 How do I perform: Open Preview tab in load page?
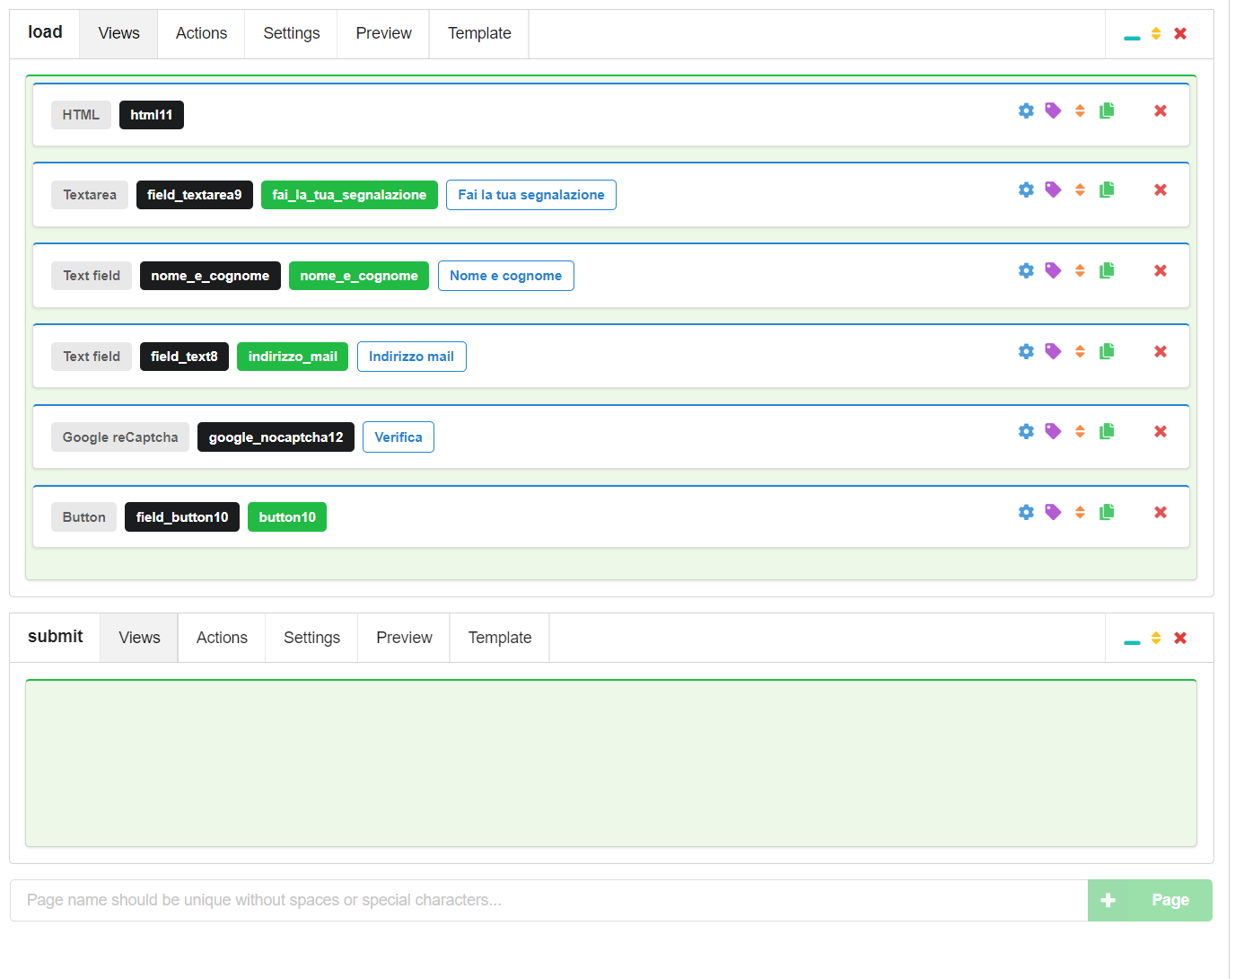383,33
